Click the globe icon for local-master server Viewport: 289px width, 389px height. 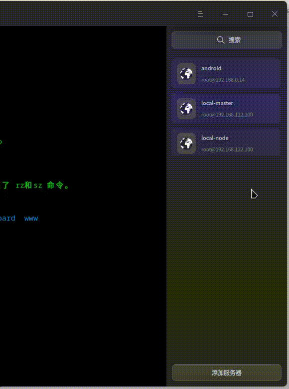click(186, 109)
